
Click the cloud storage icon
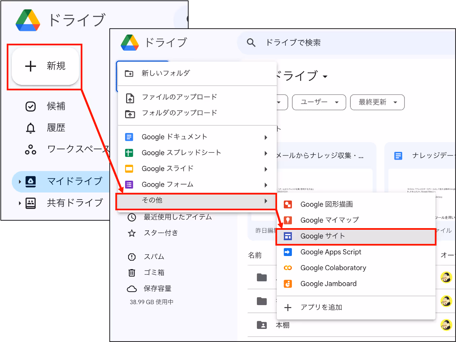[132, 289]
